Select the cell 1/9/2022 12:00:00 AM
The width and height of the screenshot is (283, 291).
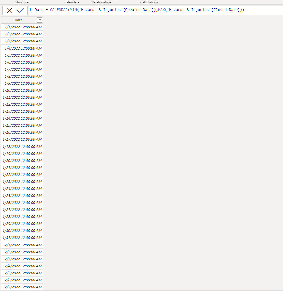22,83
